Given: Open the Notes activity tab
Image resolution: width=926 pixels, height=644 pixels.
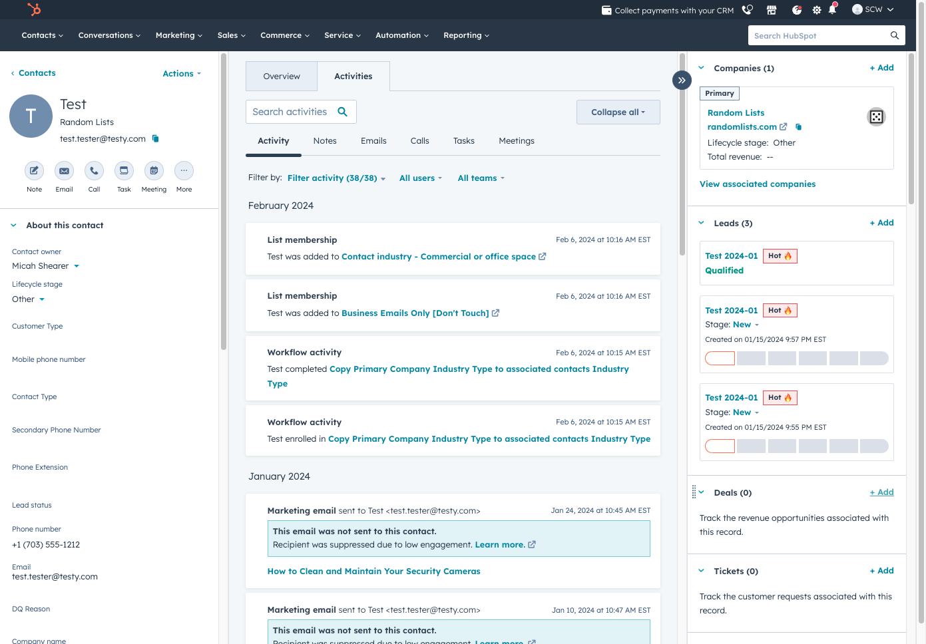Looking at the screenshot, I should tap(325, 141).
